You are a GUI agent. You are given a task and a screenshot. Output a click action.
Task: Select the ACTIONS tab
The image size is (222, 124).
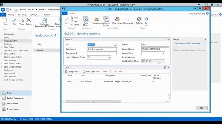coord(22,15)
